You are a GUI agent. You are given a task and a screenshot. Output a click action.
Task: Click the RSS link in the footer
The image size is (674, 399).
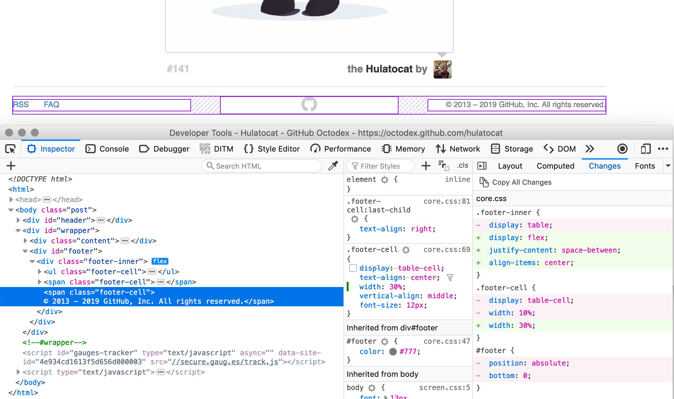click(x=21, y=105)
